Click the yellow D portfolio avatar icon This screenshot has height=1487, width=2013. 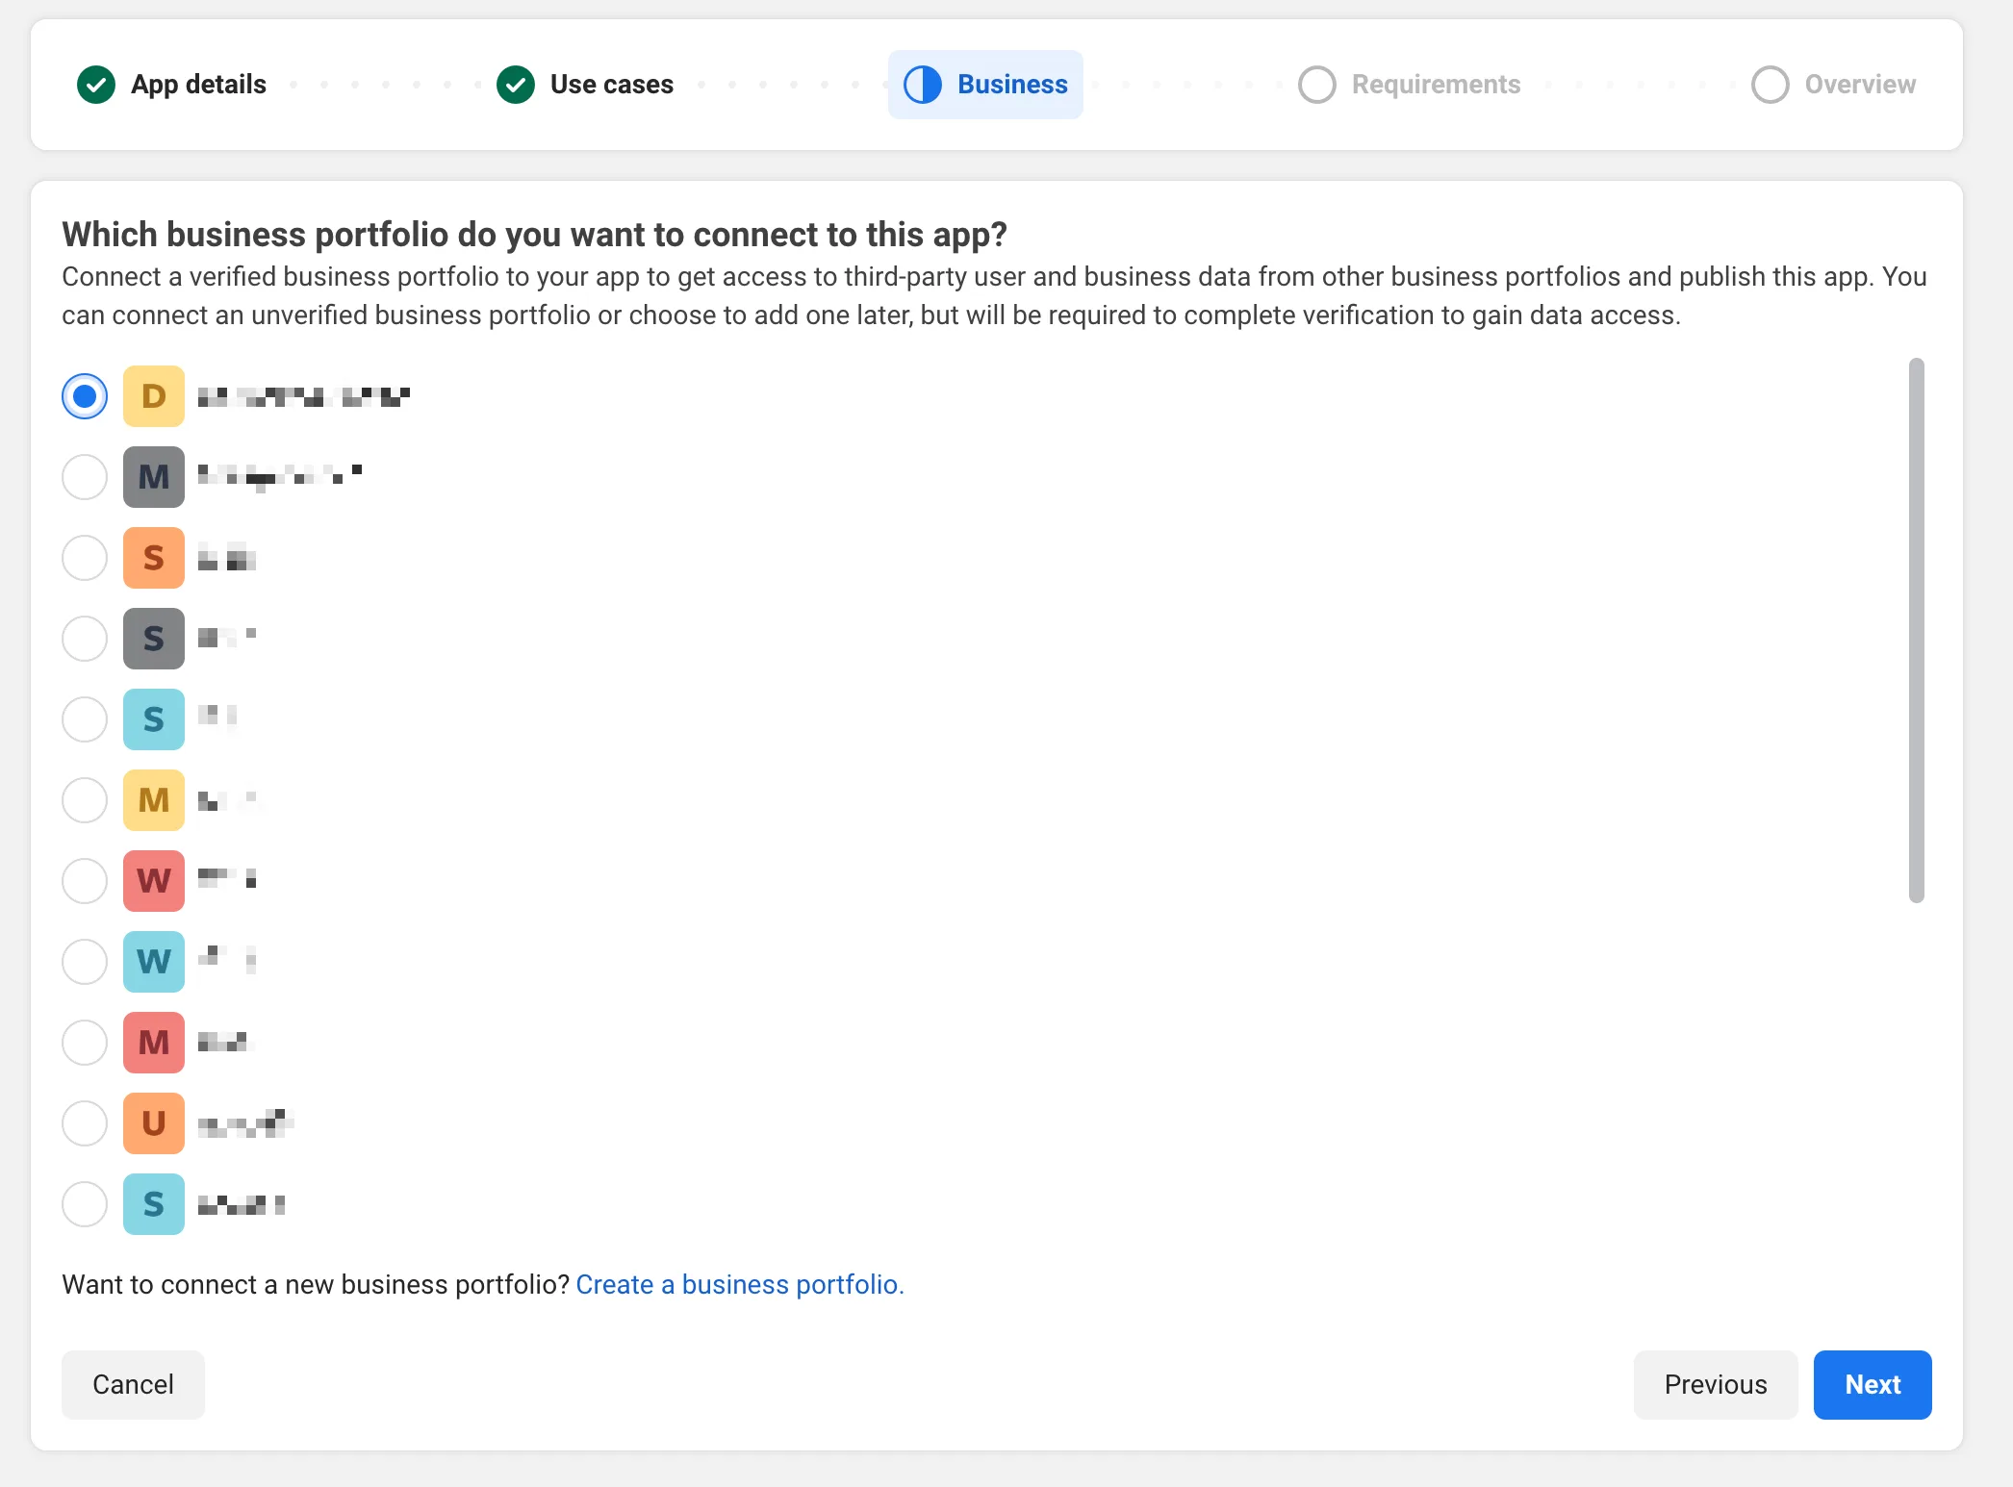[x=154, y=396]
